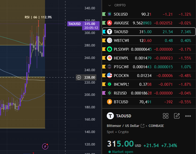Click TAOUSD change percent 7.34% in watchlist

click(186, 32)
